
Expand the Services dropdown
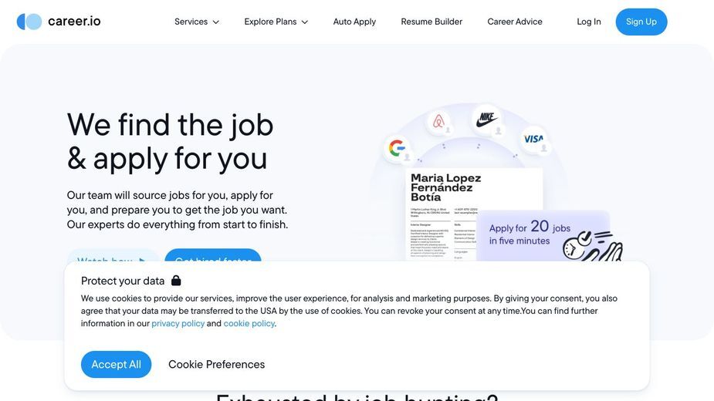click(x=197, y=22)
